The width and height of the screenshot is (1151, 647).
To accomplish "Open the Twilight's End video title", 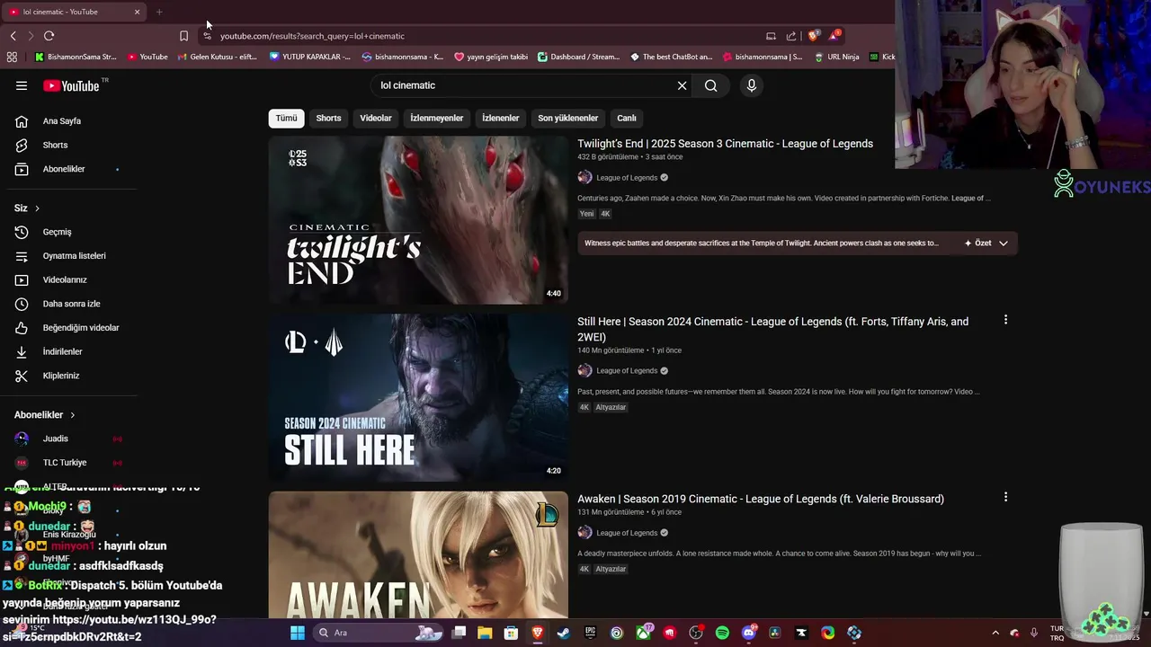I will click(x=725, y=144).
